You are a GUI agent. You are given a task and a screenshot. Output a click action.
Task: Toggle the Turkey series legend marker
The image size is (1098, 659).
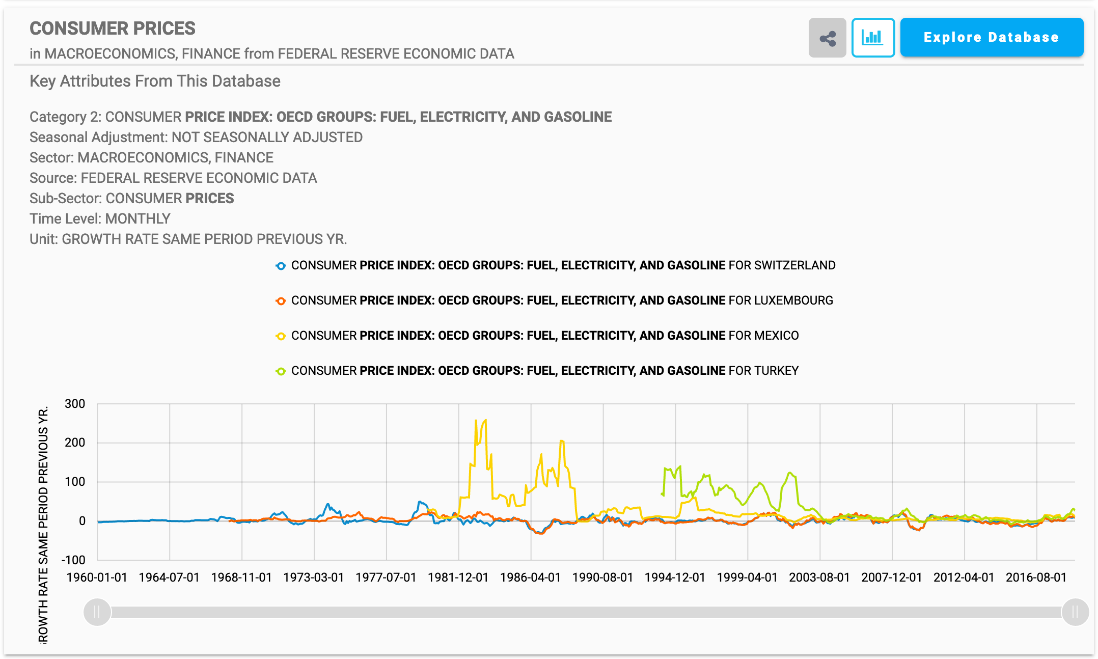point(281,371)
